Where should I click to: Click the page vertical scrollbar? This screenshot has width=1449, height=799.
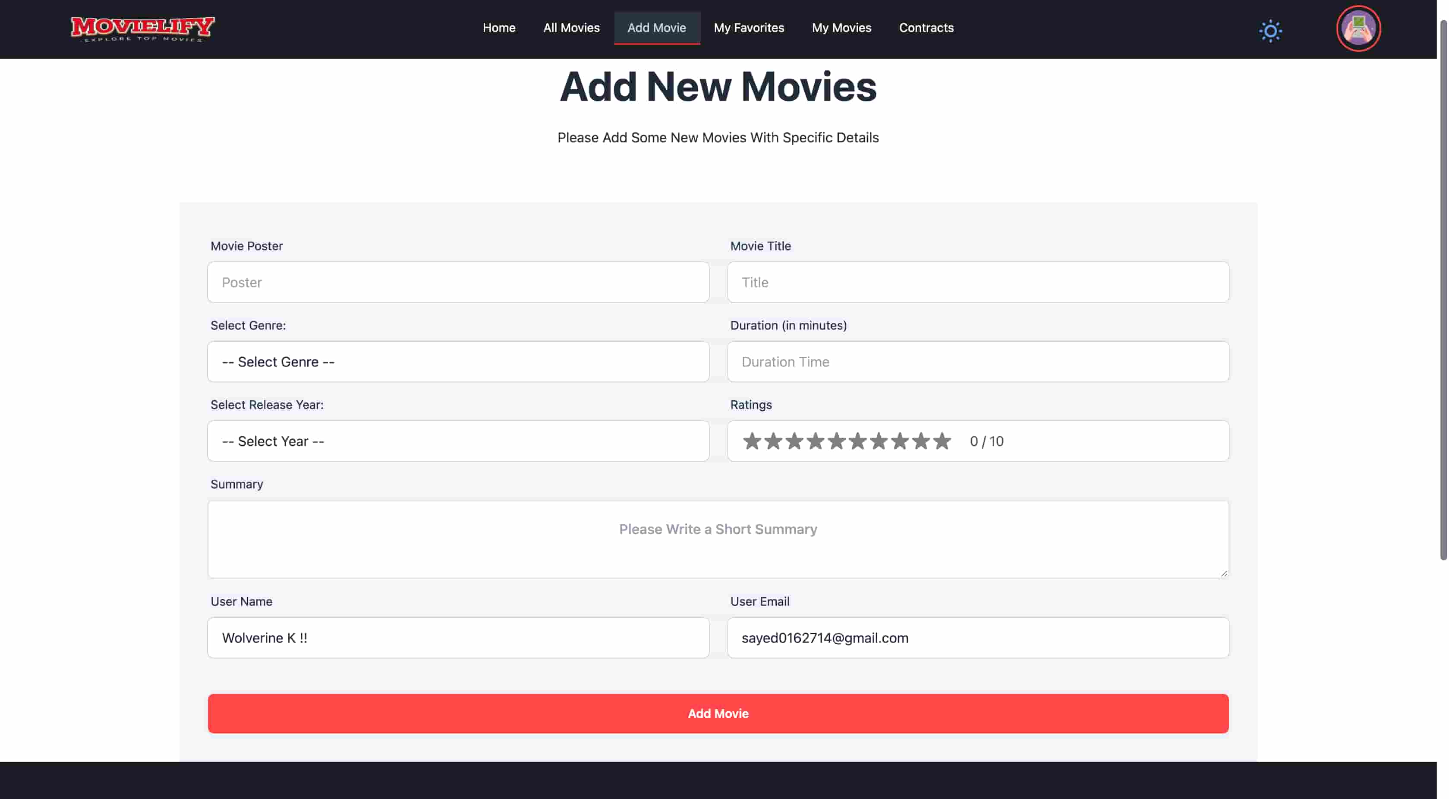click(x=1443, y=289)
